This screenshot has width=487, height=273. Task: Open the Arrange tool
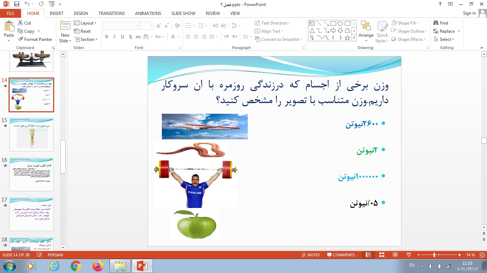[x=366, y=30]
